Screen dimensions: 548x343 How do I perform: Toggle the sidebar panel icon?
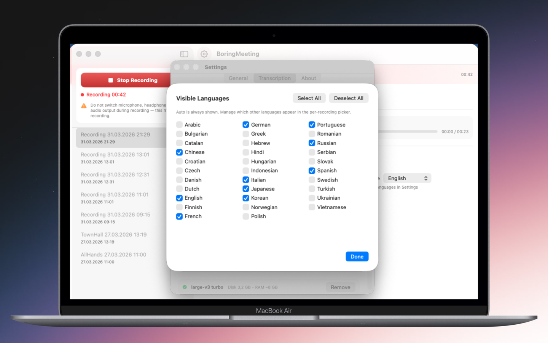coord(184,54)
